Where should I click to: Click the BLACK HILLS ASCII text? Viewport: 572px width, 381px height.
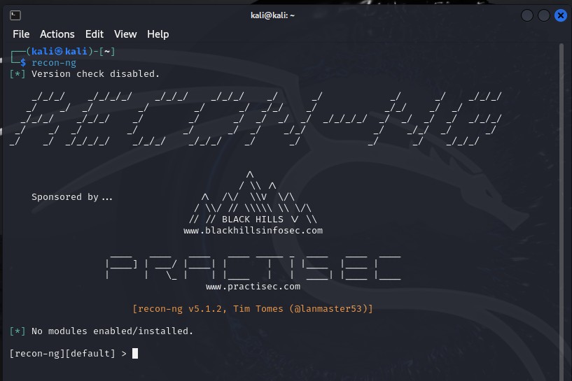point(253,220)
